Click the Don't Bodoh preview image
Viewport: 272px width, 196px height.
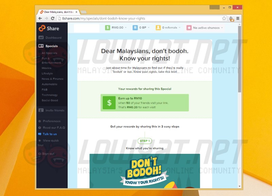tap(144, 171)
